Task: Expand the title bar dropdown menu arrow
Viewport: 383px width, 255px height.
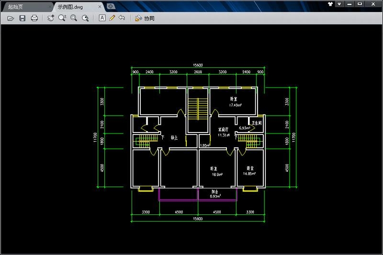Action: (x=339, y=4)
